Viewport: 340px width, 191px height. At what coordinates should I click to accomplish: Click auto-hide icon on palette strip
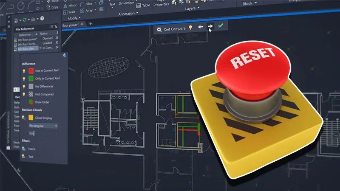[9, 22]
